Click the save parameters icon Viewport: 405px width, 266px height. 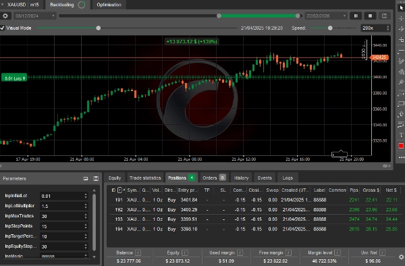tap(96, 178)
